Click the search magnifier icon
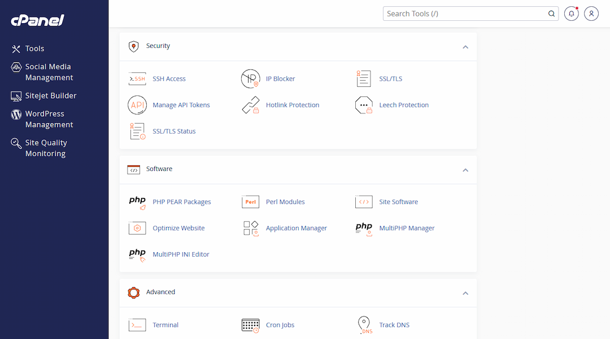 click(551, 14)
